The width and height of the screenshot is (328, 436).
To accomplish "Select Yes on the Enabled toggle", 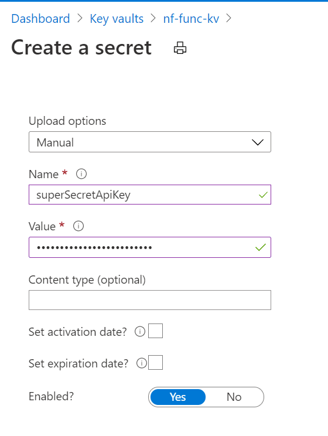I will (178, 397).
